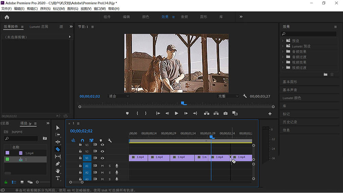The height and width of the screenshot is (193, 343).
Task: Select the Pen tool
Action: 58,164
